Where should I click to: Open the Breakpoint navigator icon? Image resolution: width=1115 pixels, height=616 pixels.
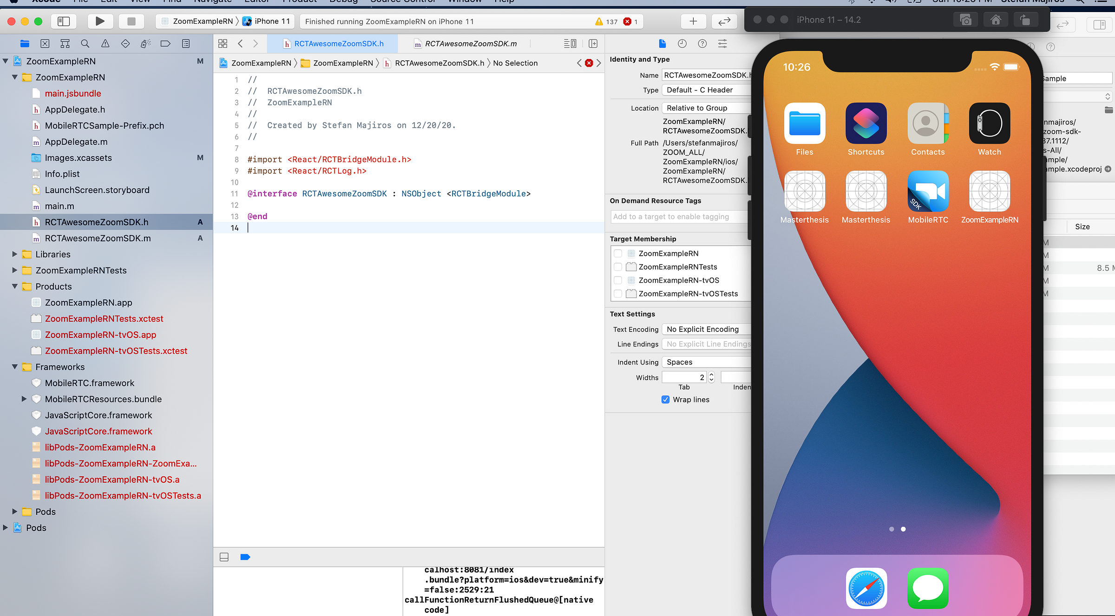tap(165, 44)
